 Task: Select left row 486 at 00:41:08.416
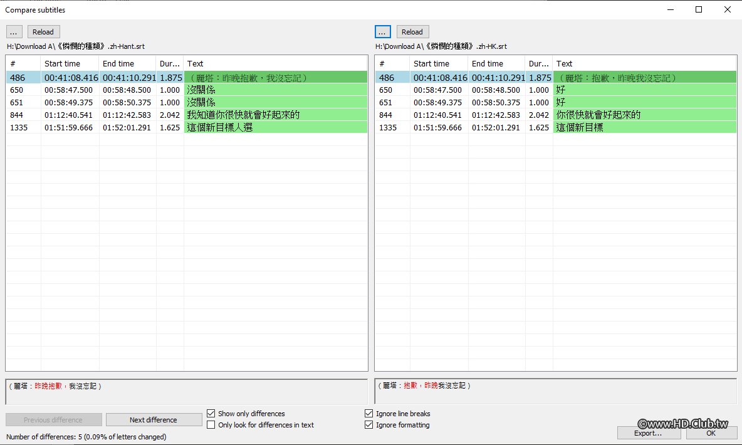click(x=187, y=78)
